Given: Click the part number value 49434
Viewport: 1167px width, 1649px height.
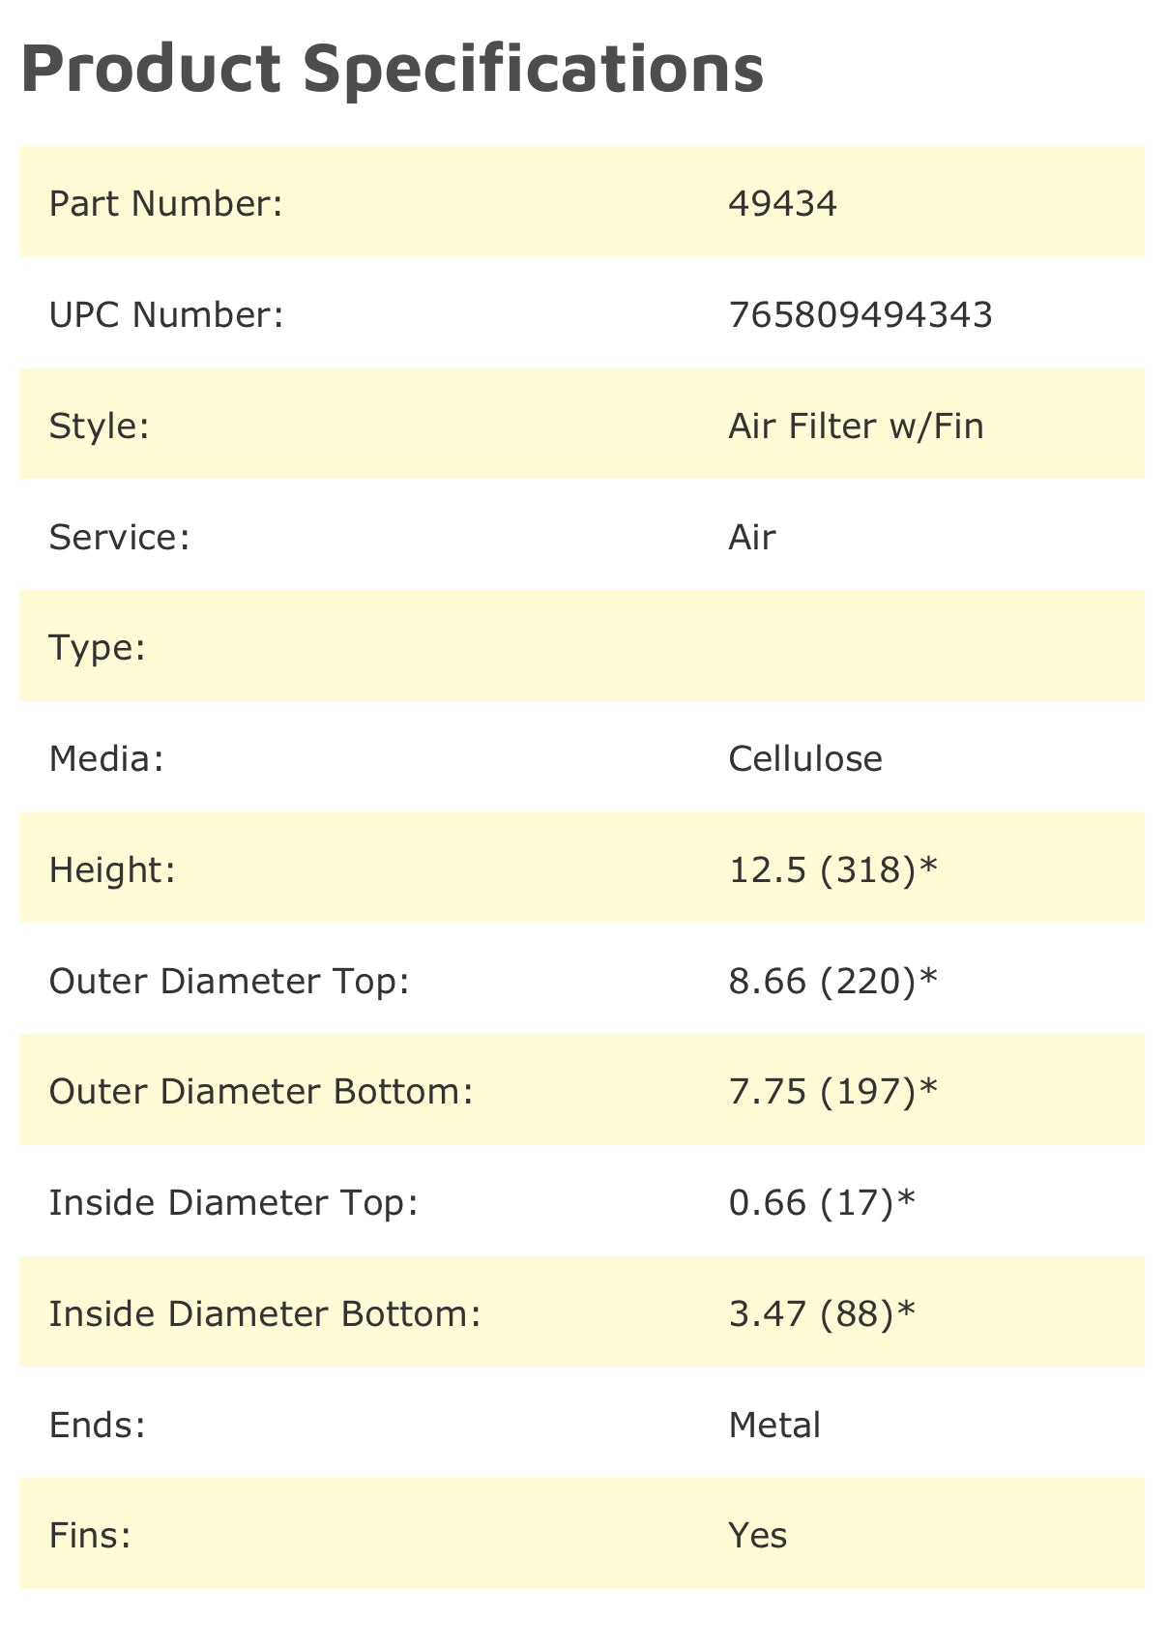Looking at the screenshot, I should point(782,204).
